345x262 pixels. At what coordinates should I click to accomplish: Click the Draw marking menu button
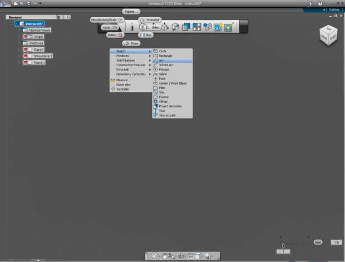pyautogui.click(x=131, y=43)
